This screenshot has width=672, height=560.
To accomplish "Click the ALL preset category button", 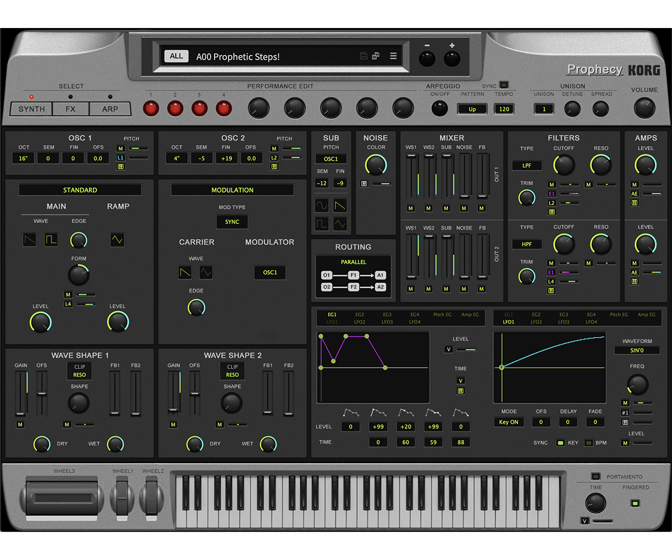I will pyautogui.click(x=176, y=56).
